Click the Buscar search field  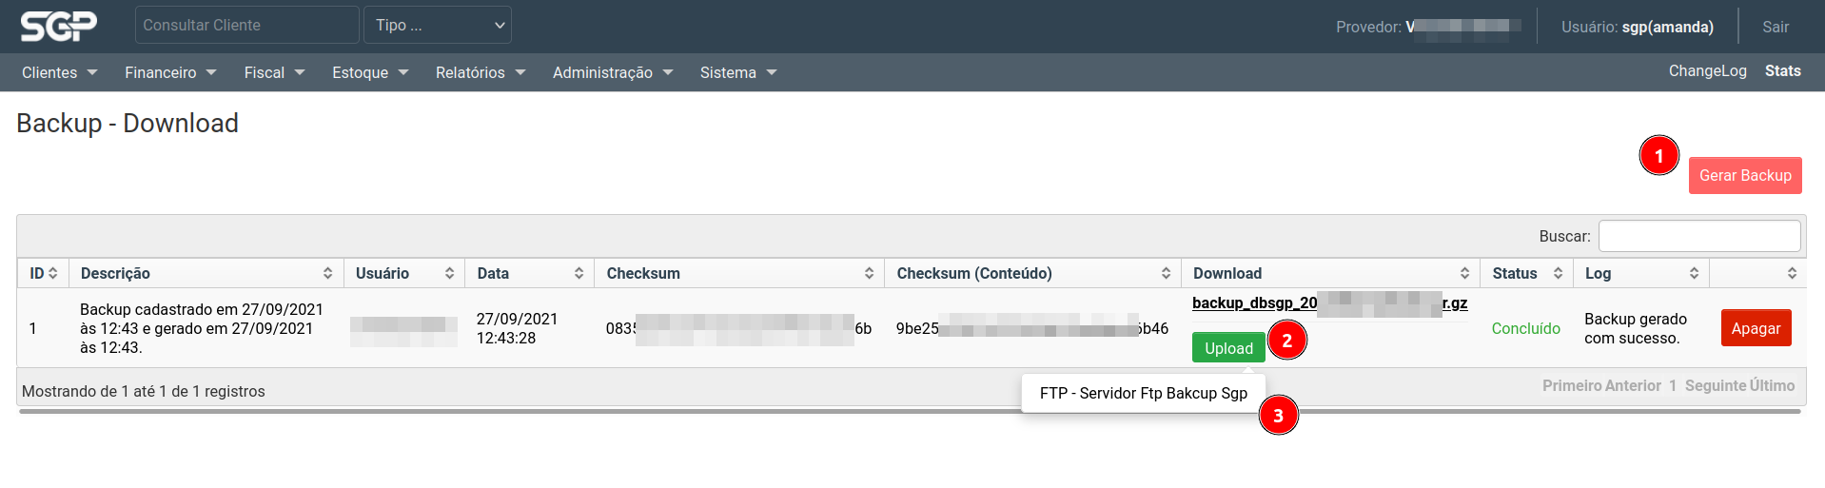[1699, 236]
